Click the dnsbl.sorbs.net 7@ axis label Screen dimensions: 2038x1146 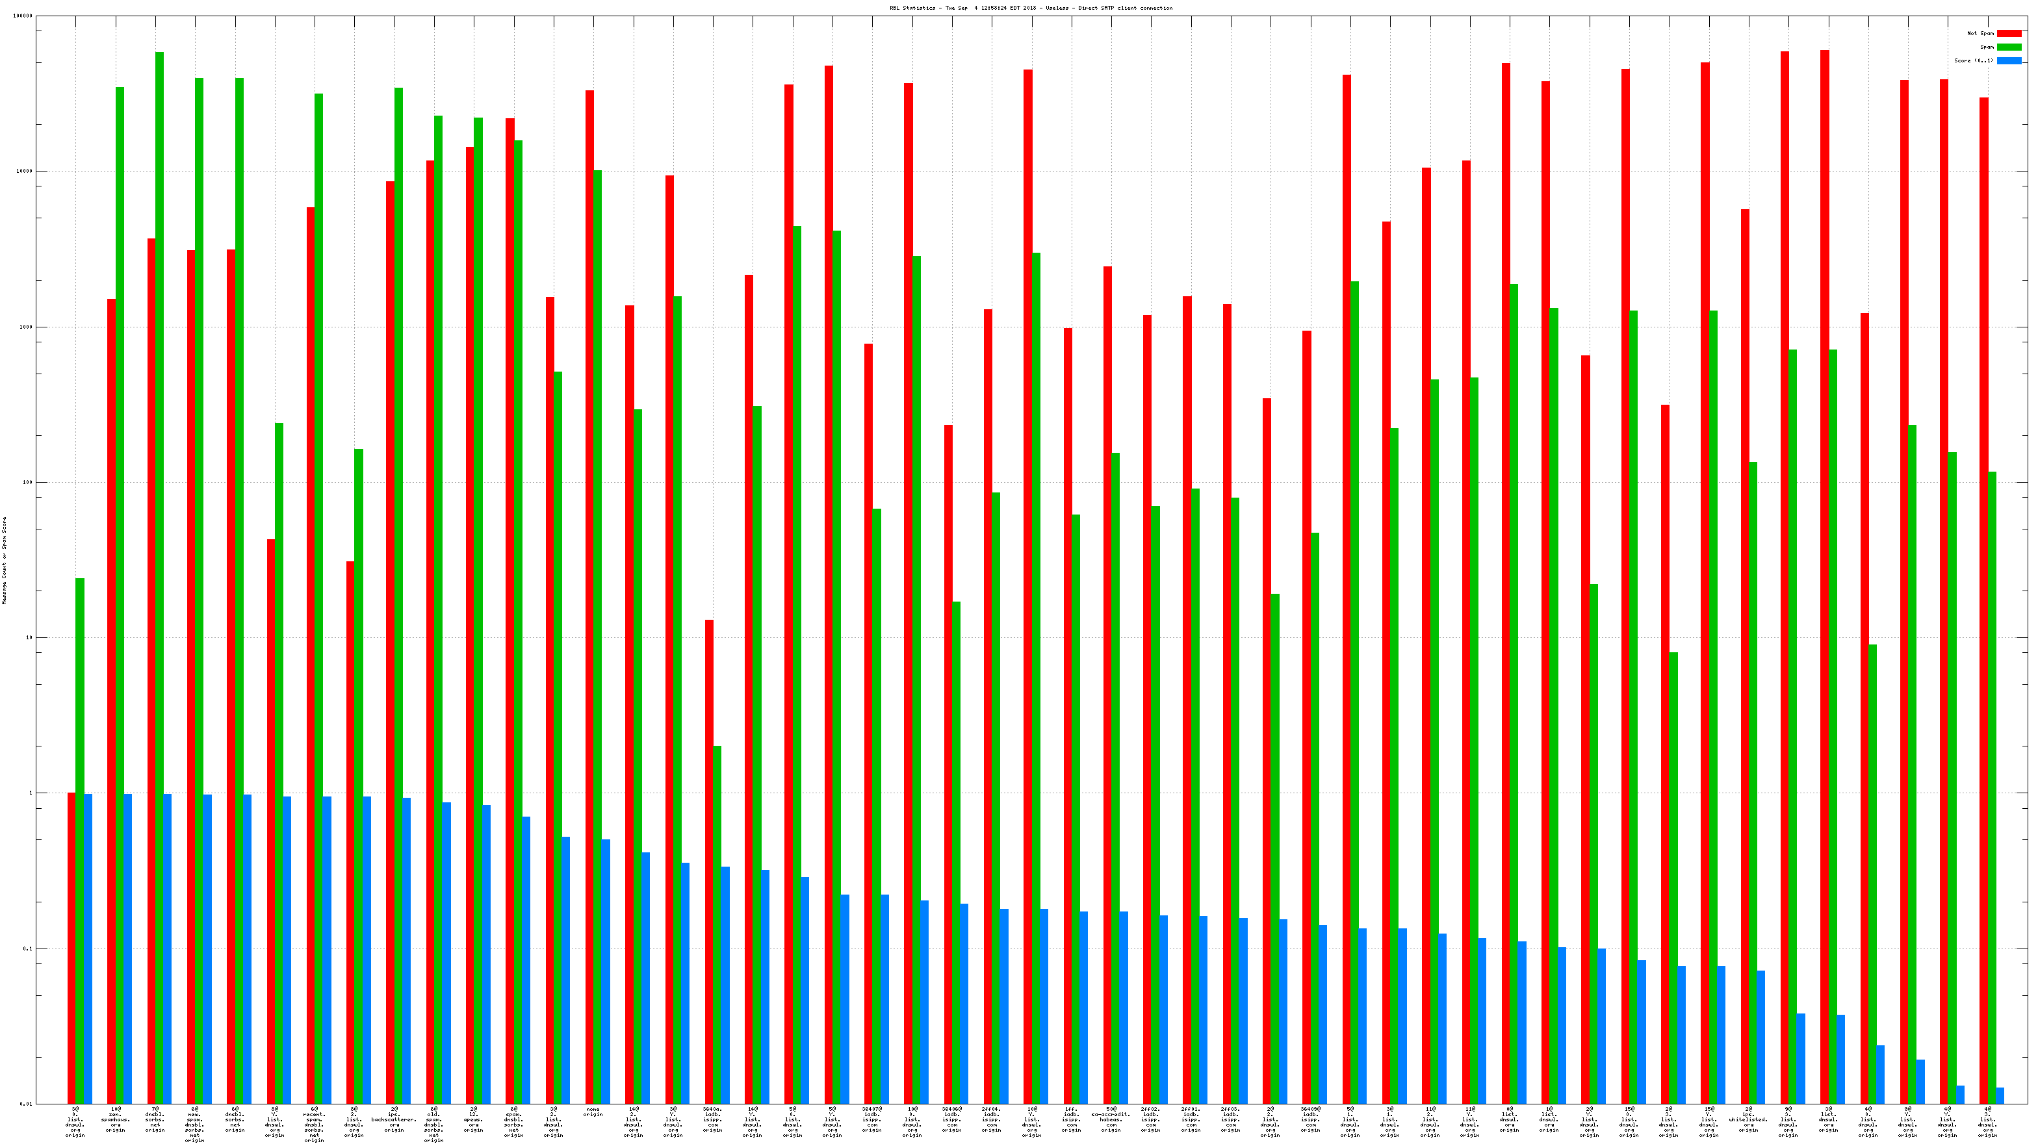click(x=155, y=1119)
